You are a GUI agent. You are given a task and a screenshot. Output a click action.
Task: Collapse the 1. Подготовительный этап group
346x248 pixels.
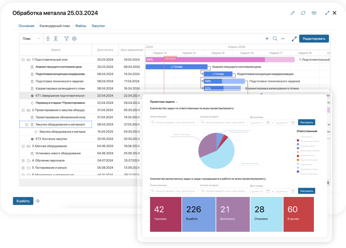coord(23,60)
